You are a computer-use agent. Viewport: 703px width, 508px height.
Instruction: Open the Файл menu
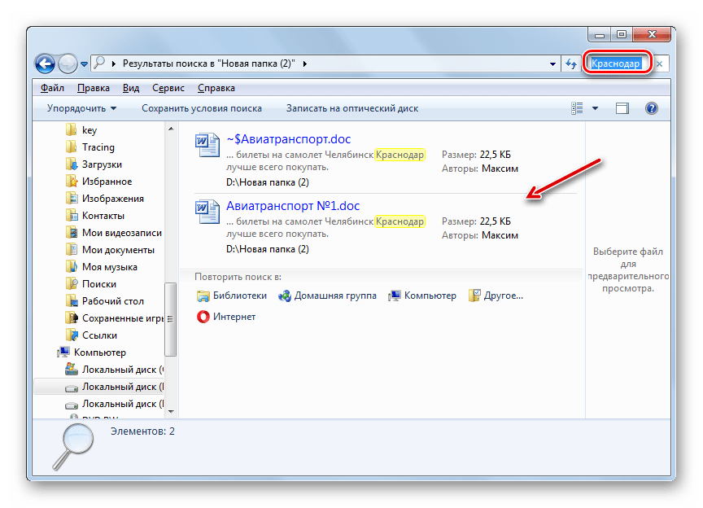pyautogui.click(x=51, y=88)
